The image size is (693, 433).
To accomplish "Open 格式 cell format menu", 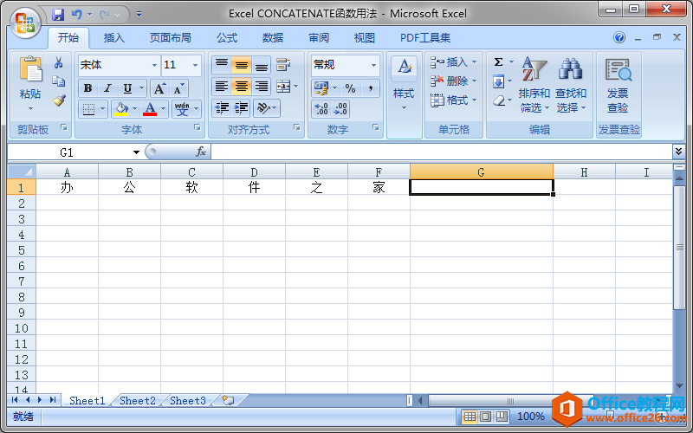I will tap(454, 100).
